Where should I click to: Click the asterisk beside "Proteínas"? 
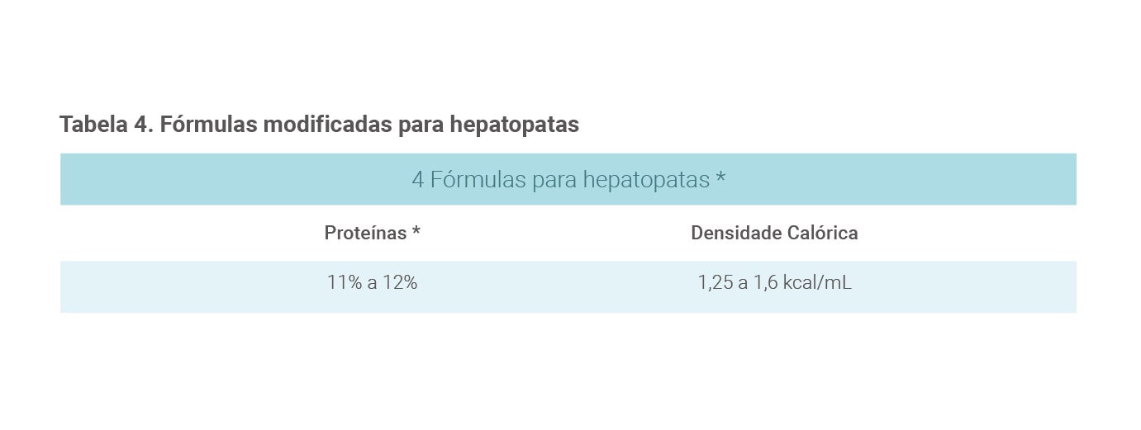(416, 234)
